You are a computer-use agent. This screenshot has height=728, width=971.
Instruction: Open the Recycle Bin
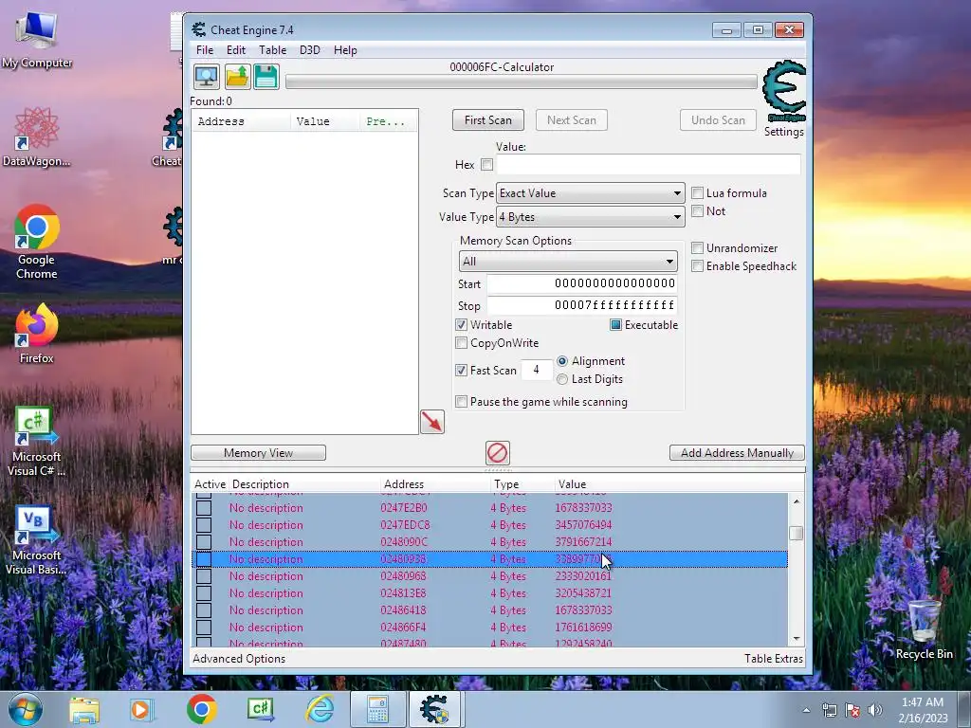(924, 629)
